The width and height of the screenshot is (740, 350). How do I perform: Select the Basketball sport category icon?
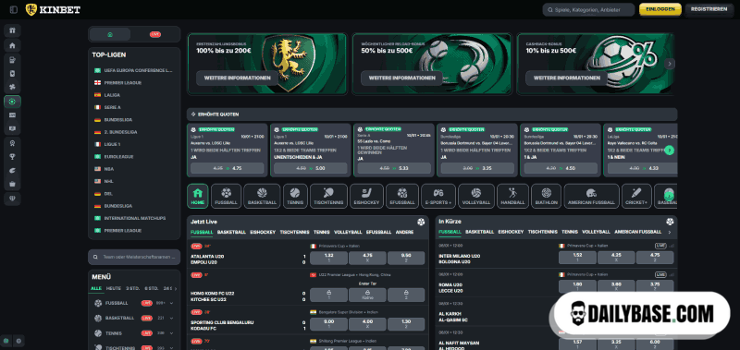point(262,196)
